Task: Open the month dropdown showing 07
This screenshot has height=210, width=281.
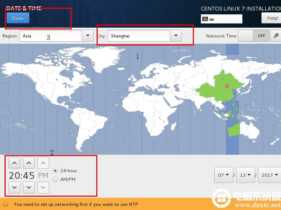Action: 224,175
